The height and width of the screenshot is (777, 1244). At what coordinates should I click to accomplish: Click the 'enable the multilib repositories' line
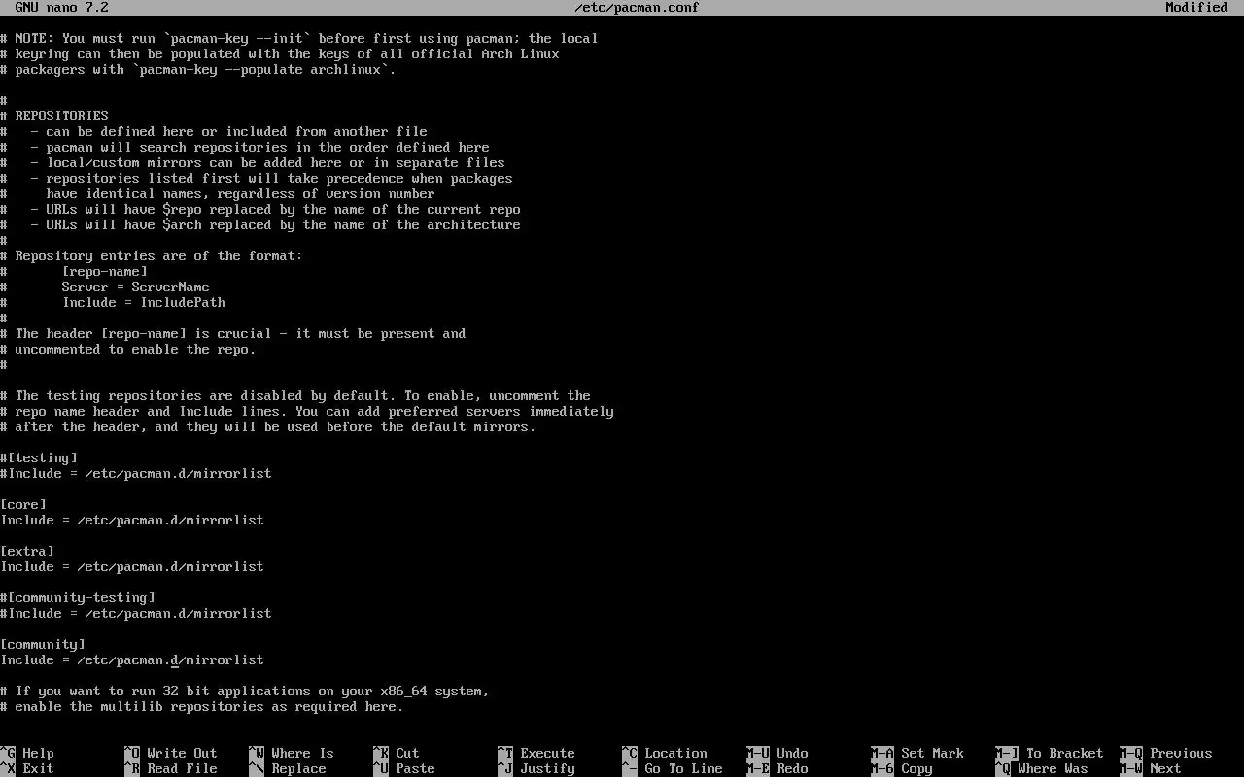pos(202,706)
